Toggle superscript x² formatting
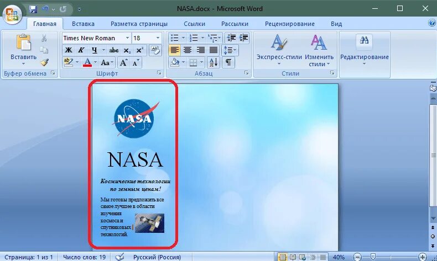 [x=139, y=50]
